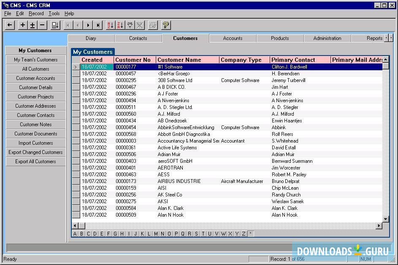This screenshot has height=265, width=398.
Task: Open printing via the printer icon
Action: 152,25
